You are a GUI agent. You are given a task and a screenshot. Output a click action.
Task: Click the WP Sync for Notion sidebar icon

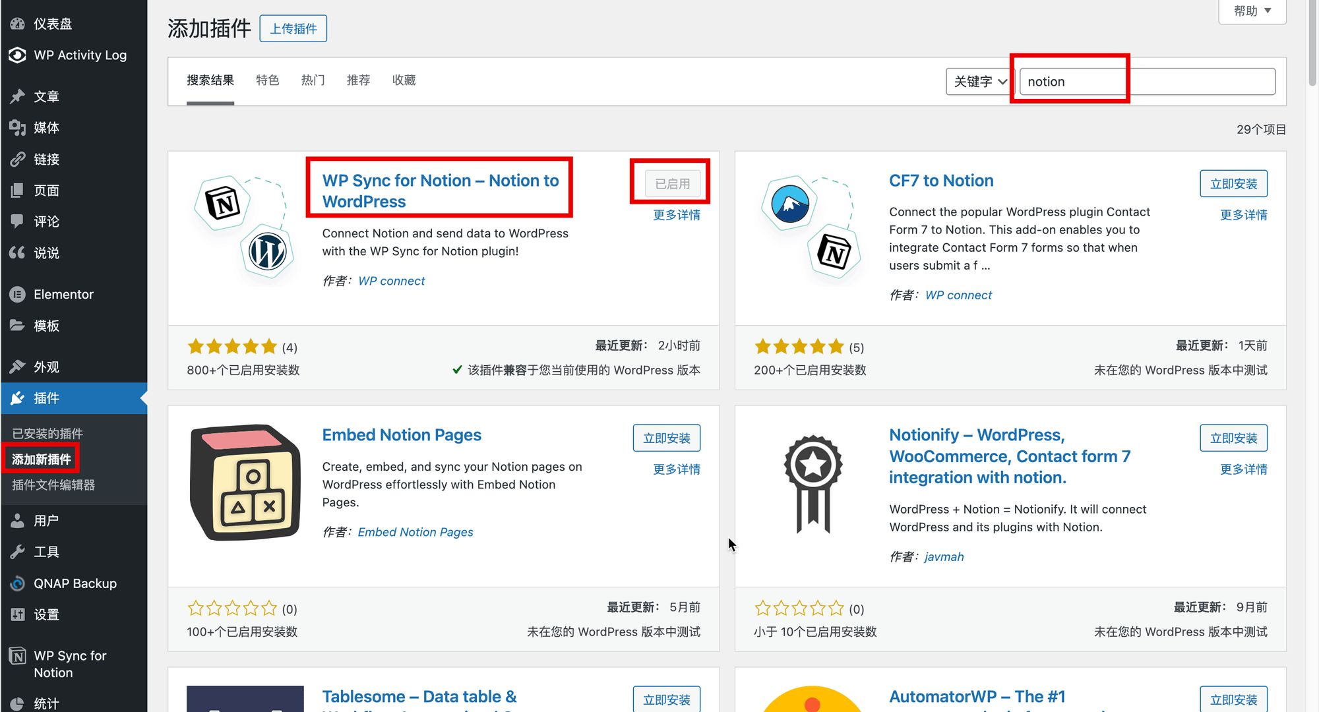click(x=18, y=657)
